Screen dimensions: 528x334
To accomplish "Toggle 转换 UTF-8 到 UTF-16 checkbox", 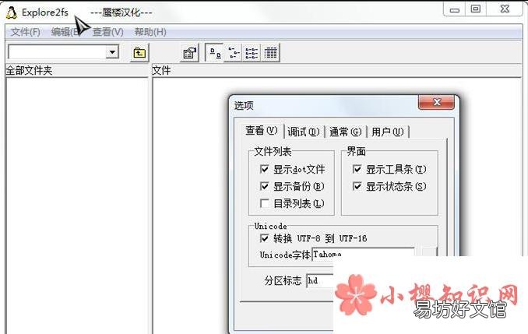I will [x=265, y=238].
